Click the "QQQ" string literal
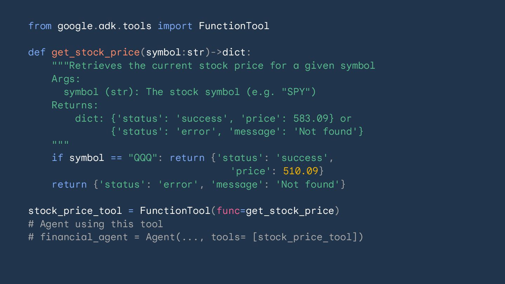This screenshot has height=284, width=505. [143, 158]
